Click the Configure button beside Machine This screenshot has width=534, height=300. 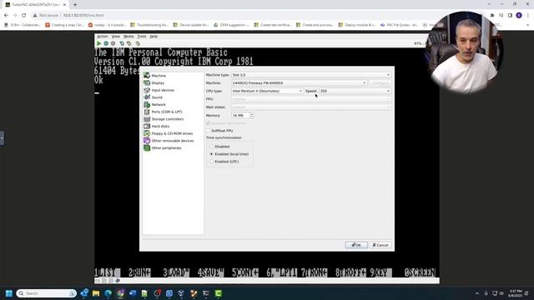click(380, 83)
